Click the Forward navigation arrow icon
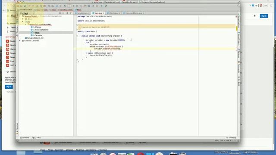276x155 pixels. coord(61,6)
